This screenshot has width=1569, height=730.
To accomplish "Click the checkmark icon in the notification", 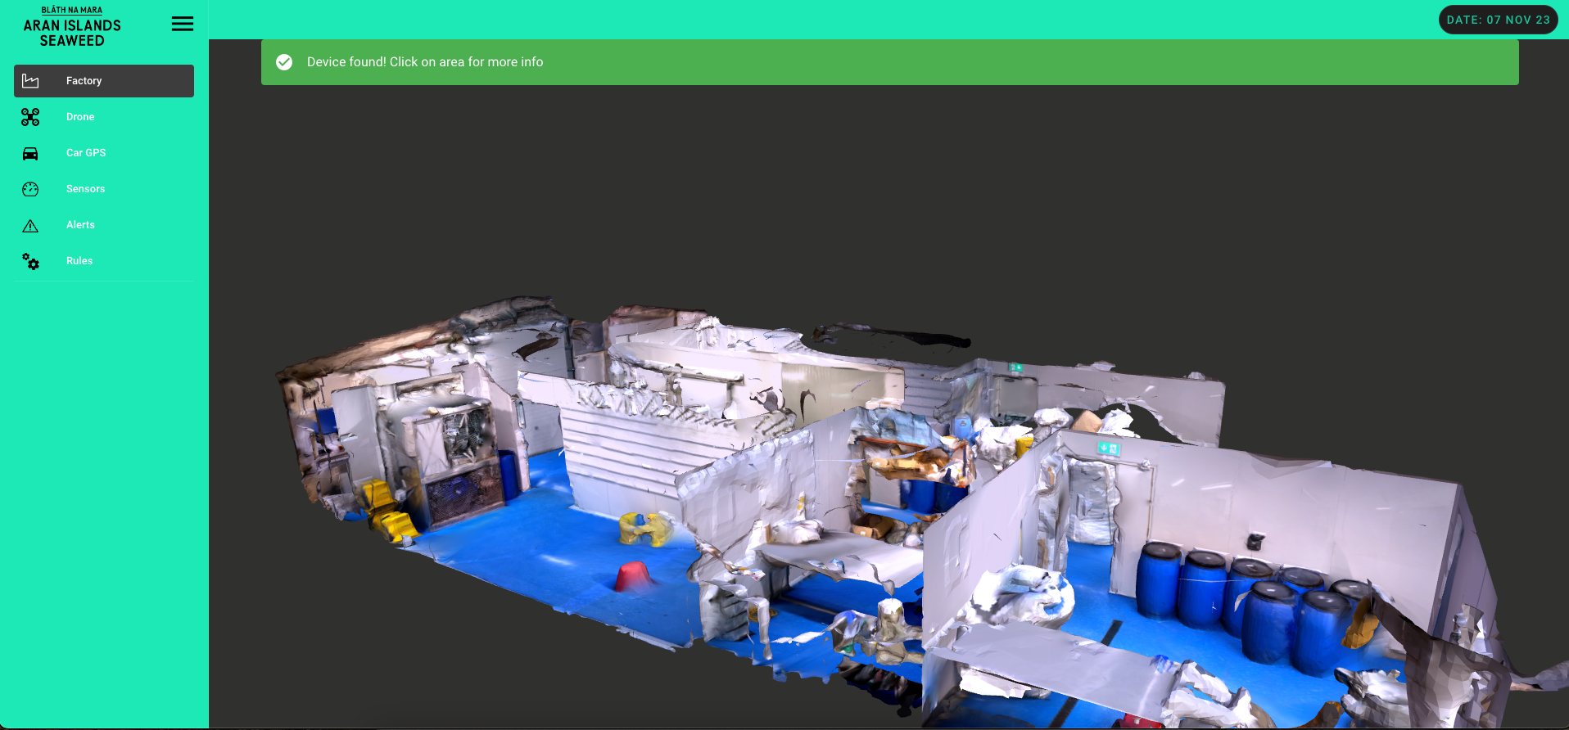I will [x=284, y=62].
